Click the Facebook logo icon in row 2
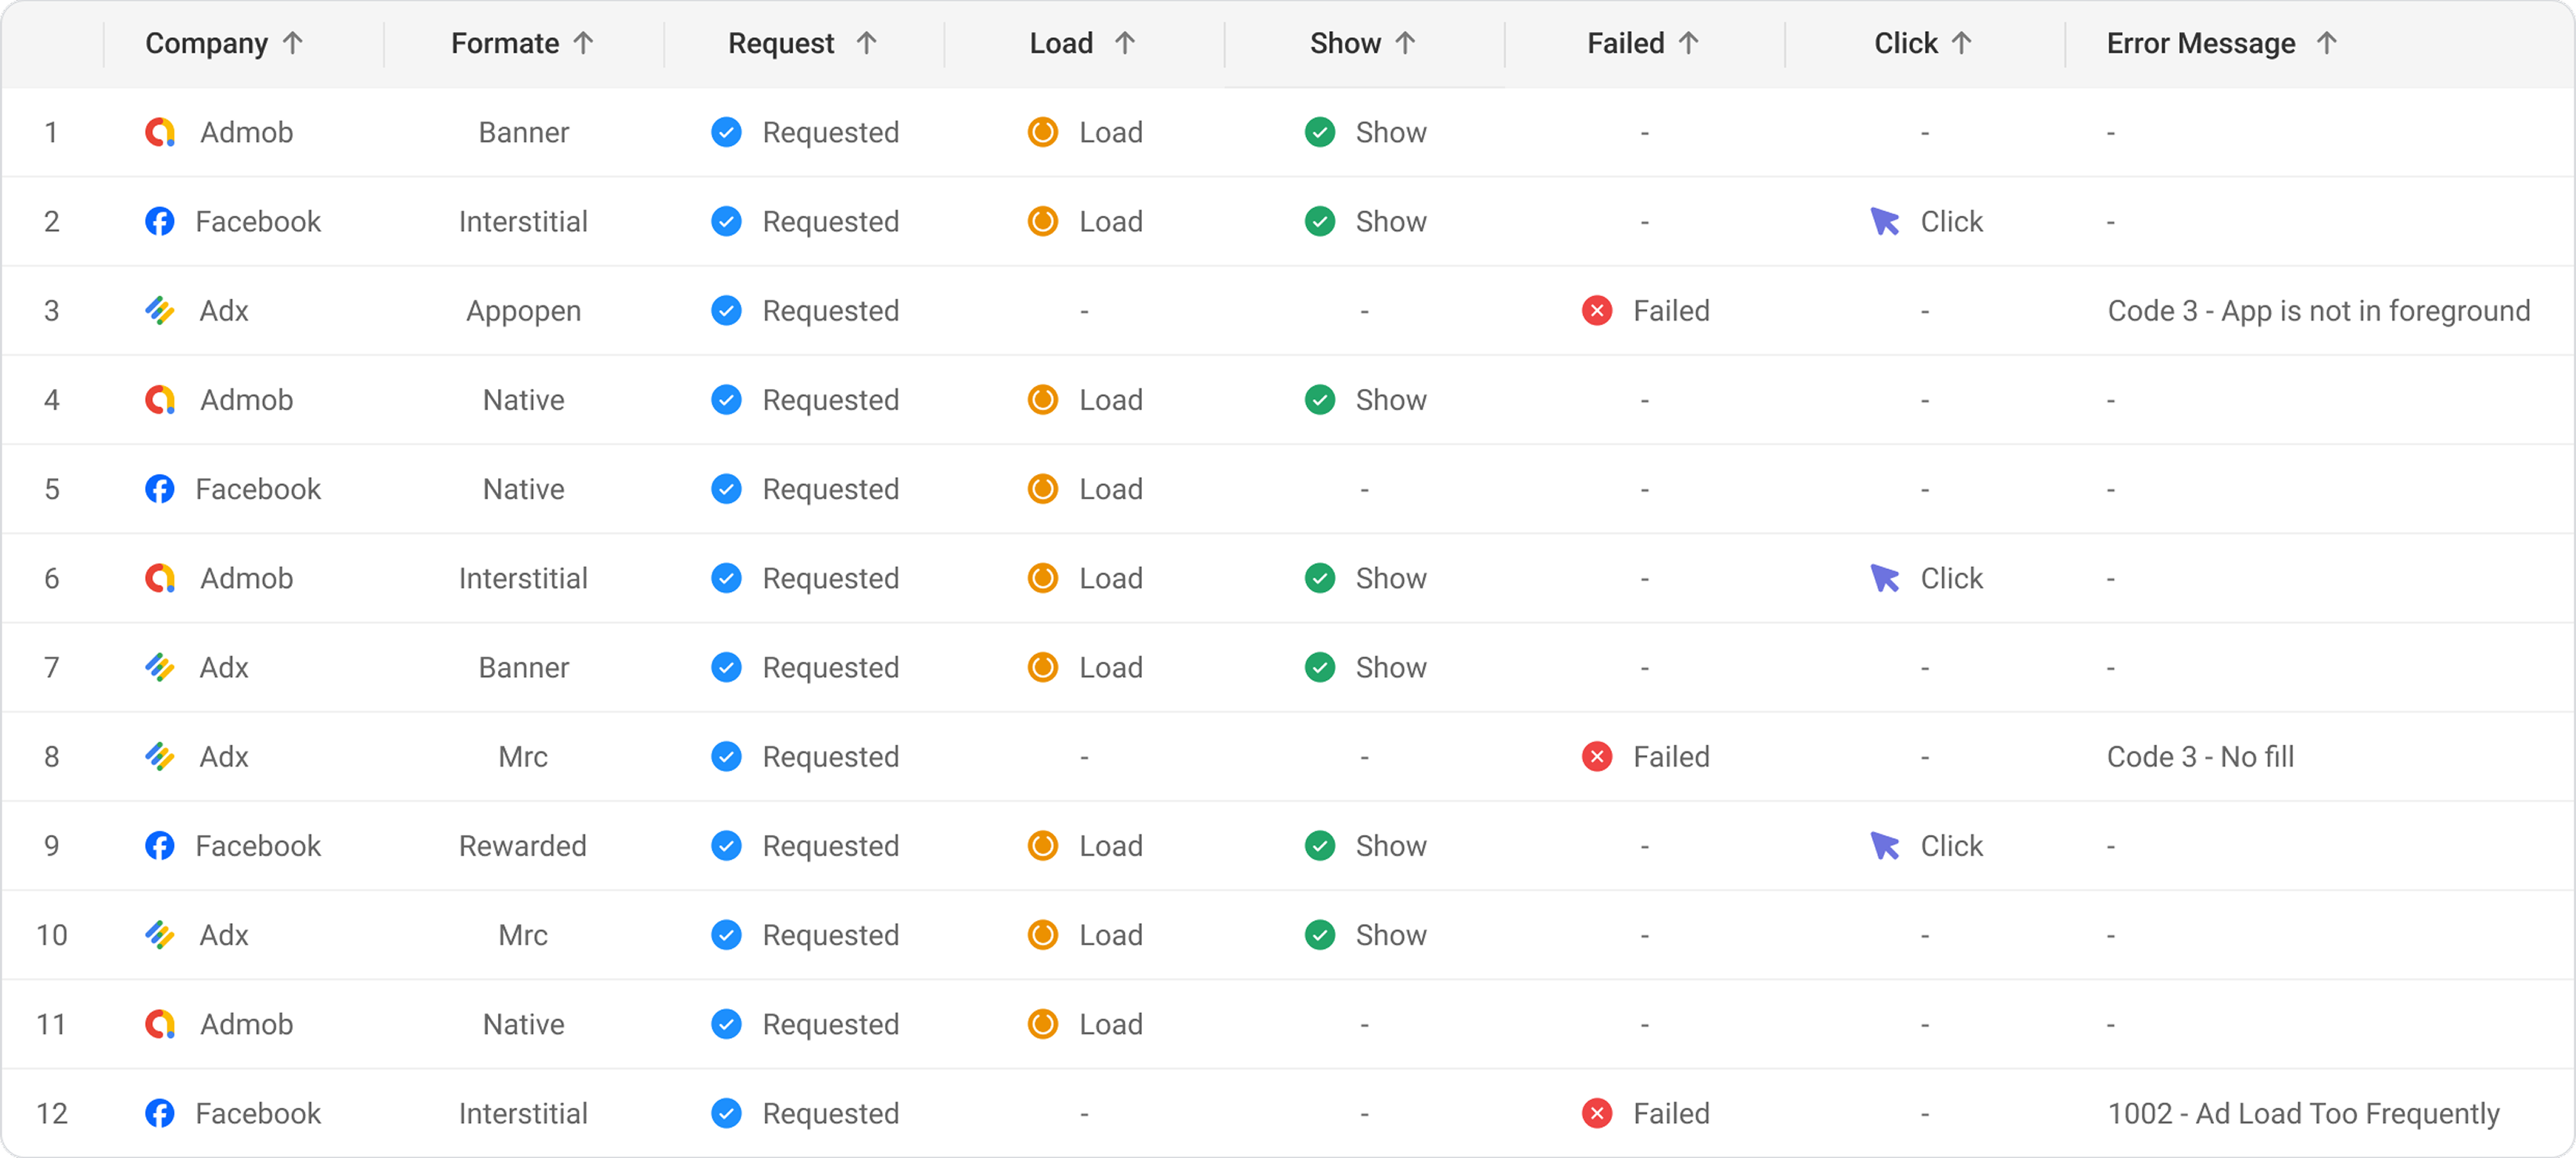 [x=160, y=221]
